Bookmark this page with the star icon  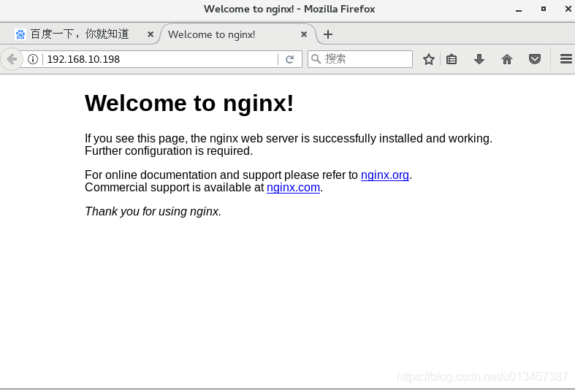point(428,59)
